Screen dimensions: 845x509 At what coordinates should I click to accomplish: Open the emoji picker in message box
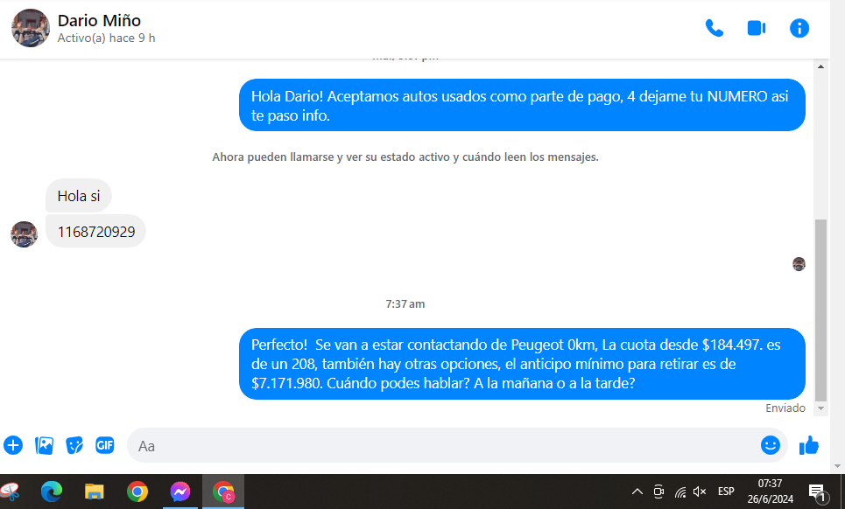(x=770, y=445)
